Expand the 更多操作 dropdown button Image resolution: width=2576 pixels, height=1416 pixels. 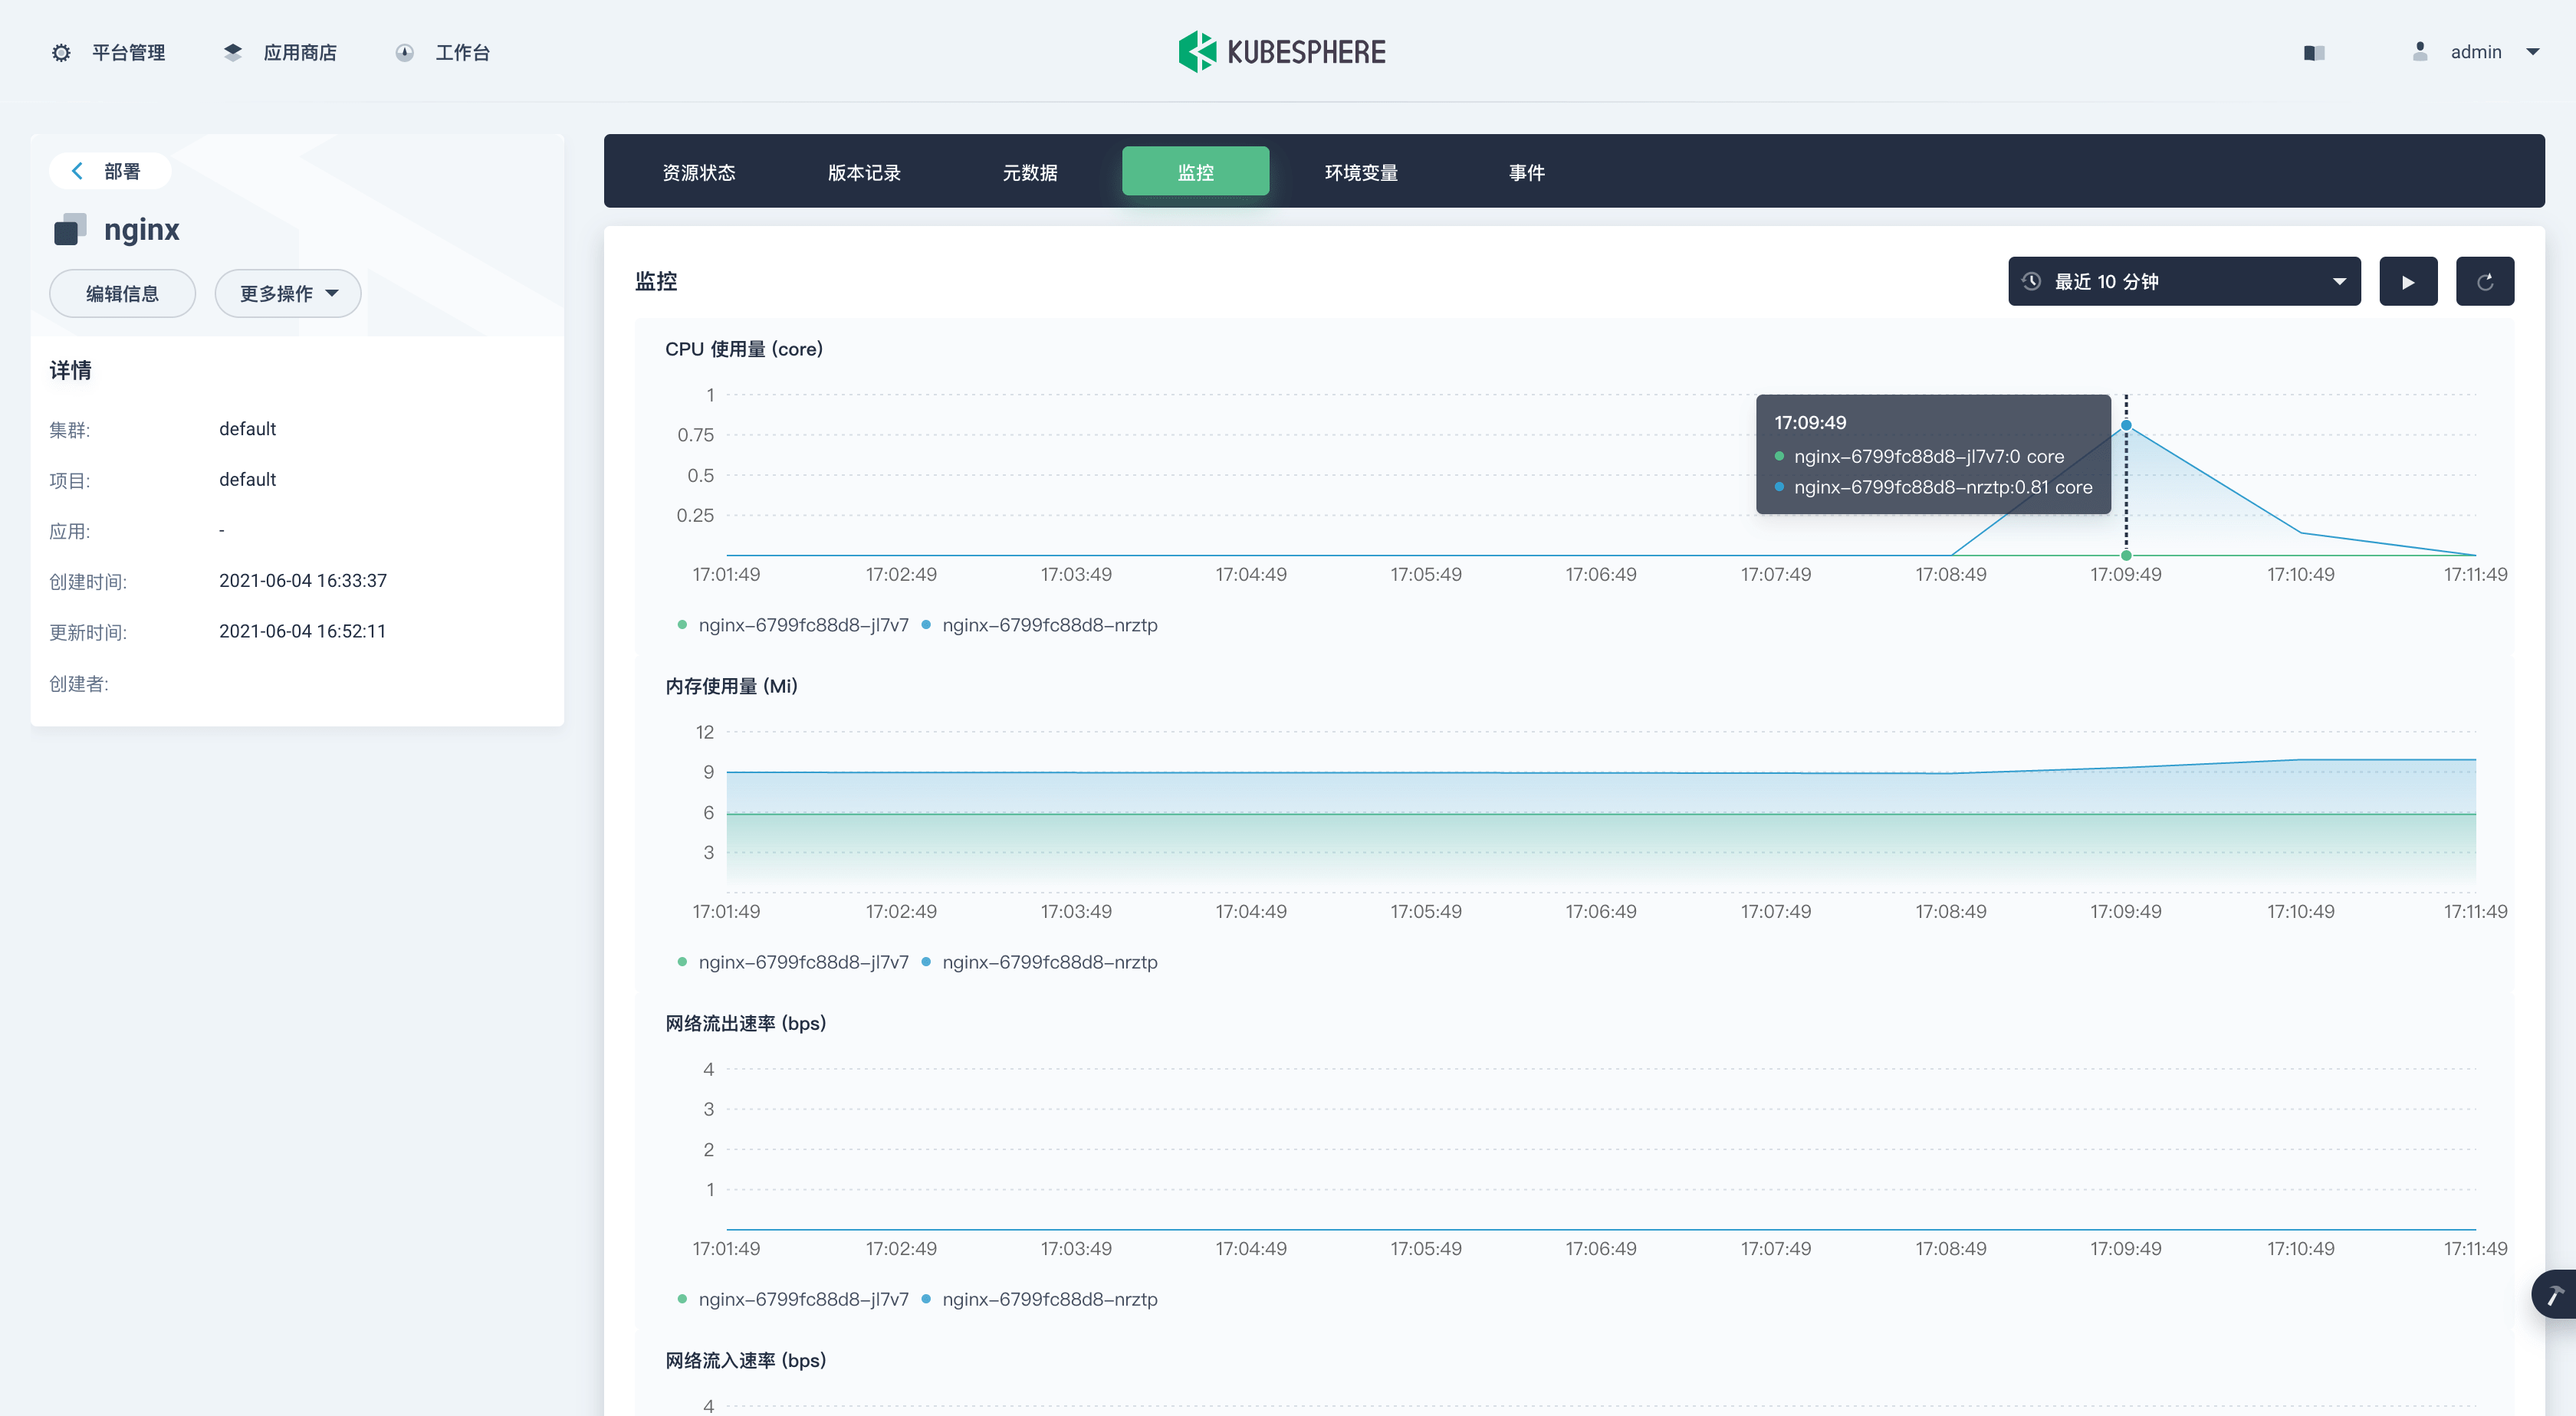point(288,293)
